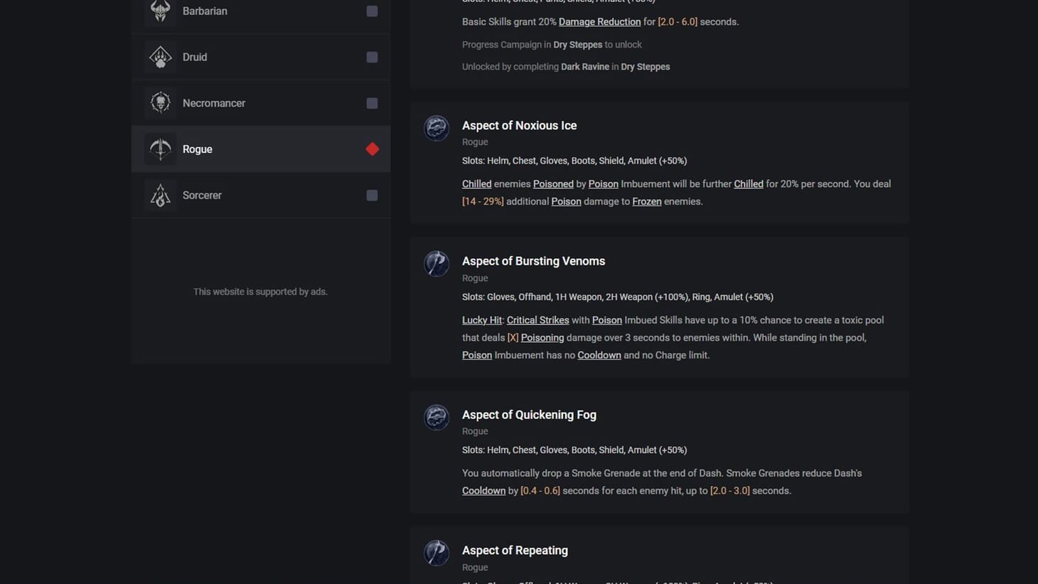The height and width of the screenshot is (584, 1038).
Task: Click the Necromancer skull icon
Action: tap(160, 103)
